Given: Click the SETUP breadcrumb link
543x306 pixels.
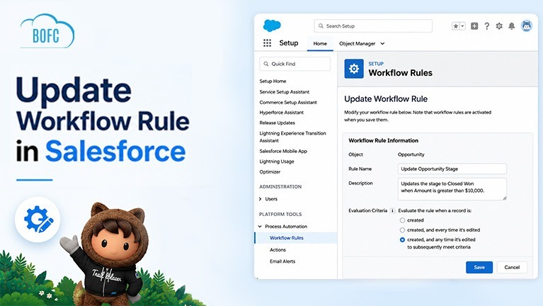Looking at the screenshot, I should click(376, 64).
